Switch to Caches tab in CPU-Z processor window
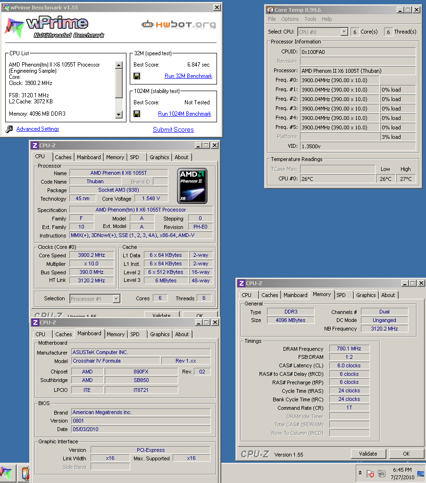The width and height of the screenshot is (426, 483). pyautogui.click(x=63, y=157)
